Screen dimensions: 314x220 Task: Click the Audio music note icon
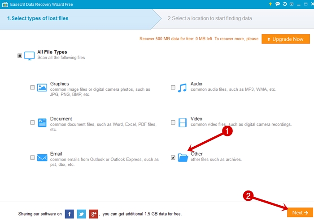coord(182,88)
